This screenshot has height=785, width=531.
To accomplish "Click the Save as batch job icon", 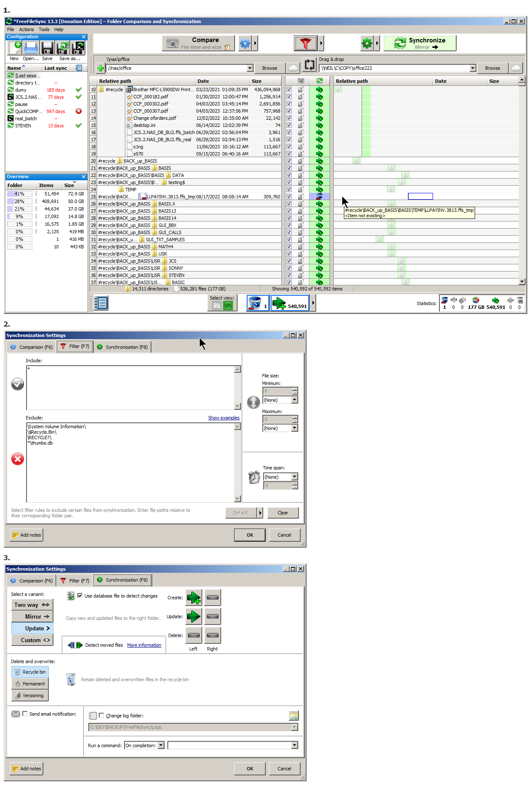I will [78, 47].
